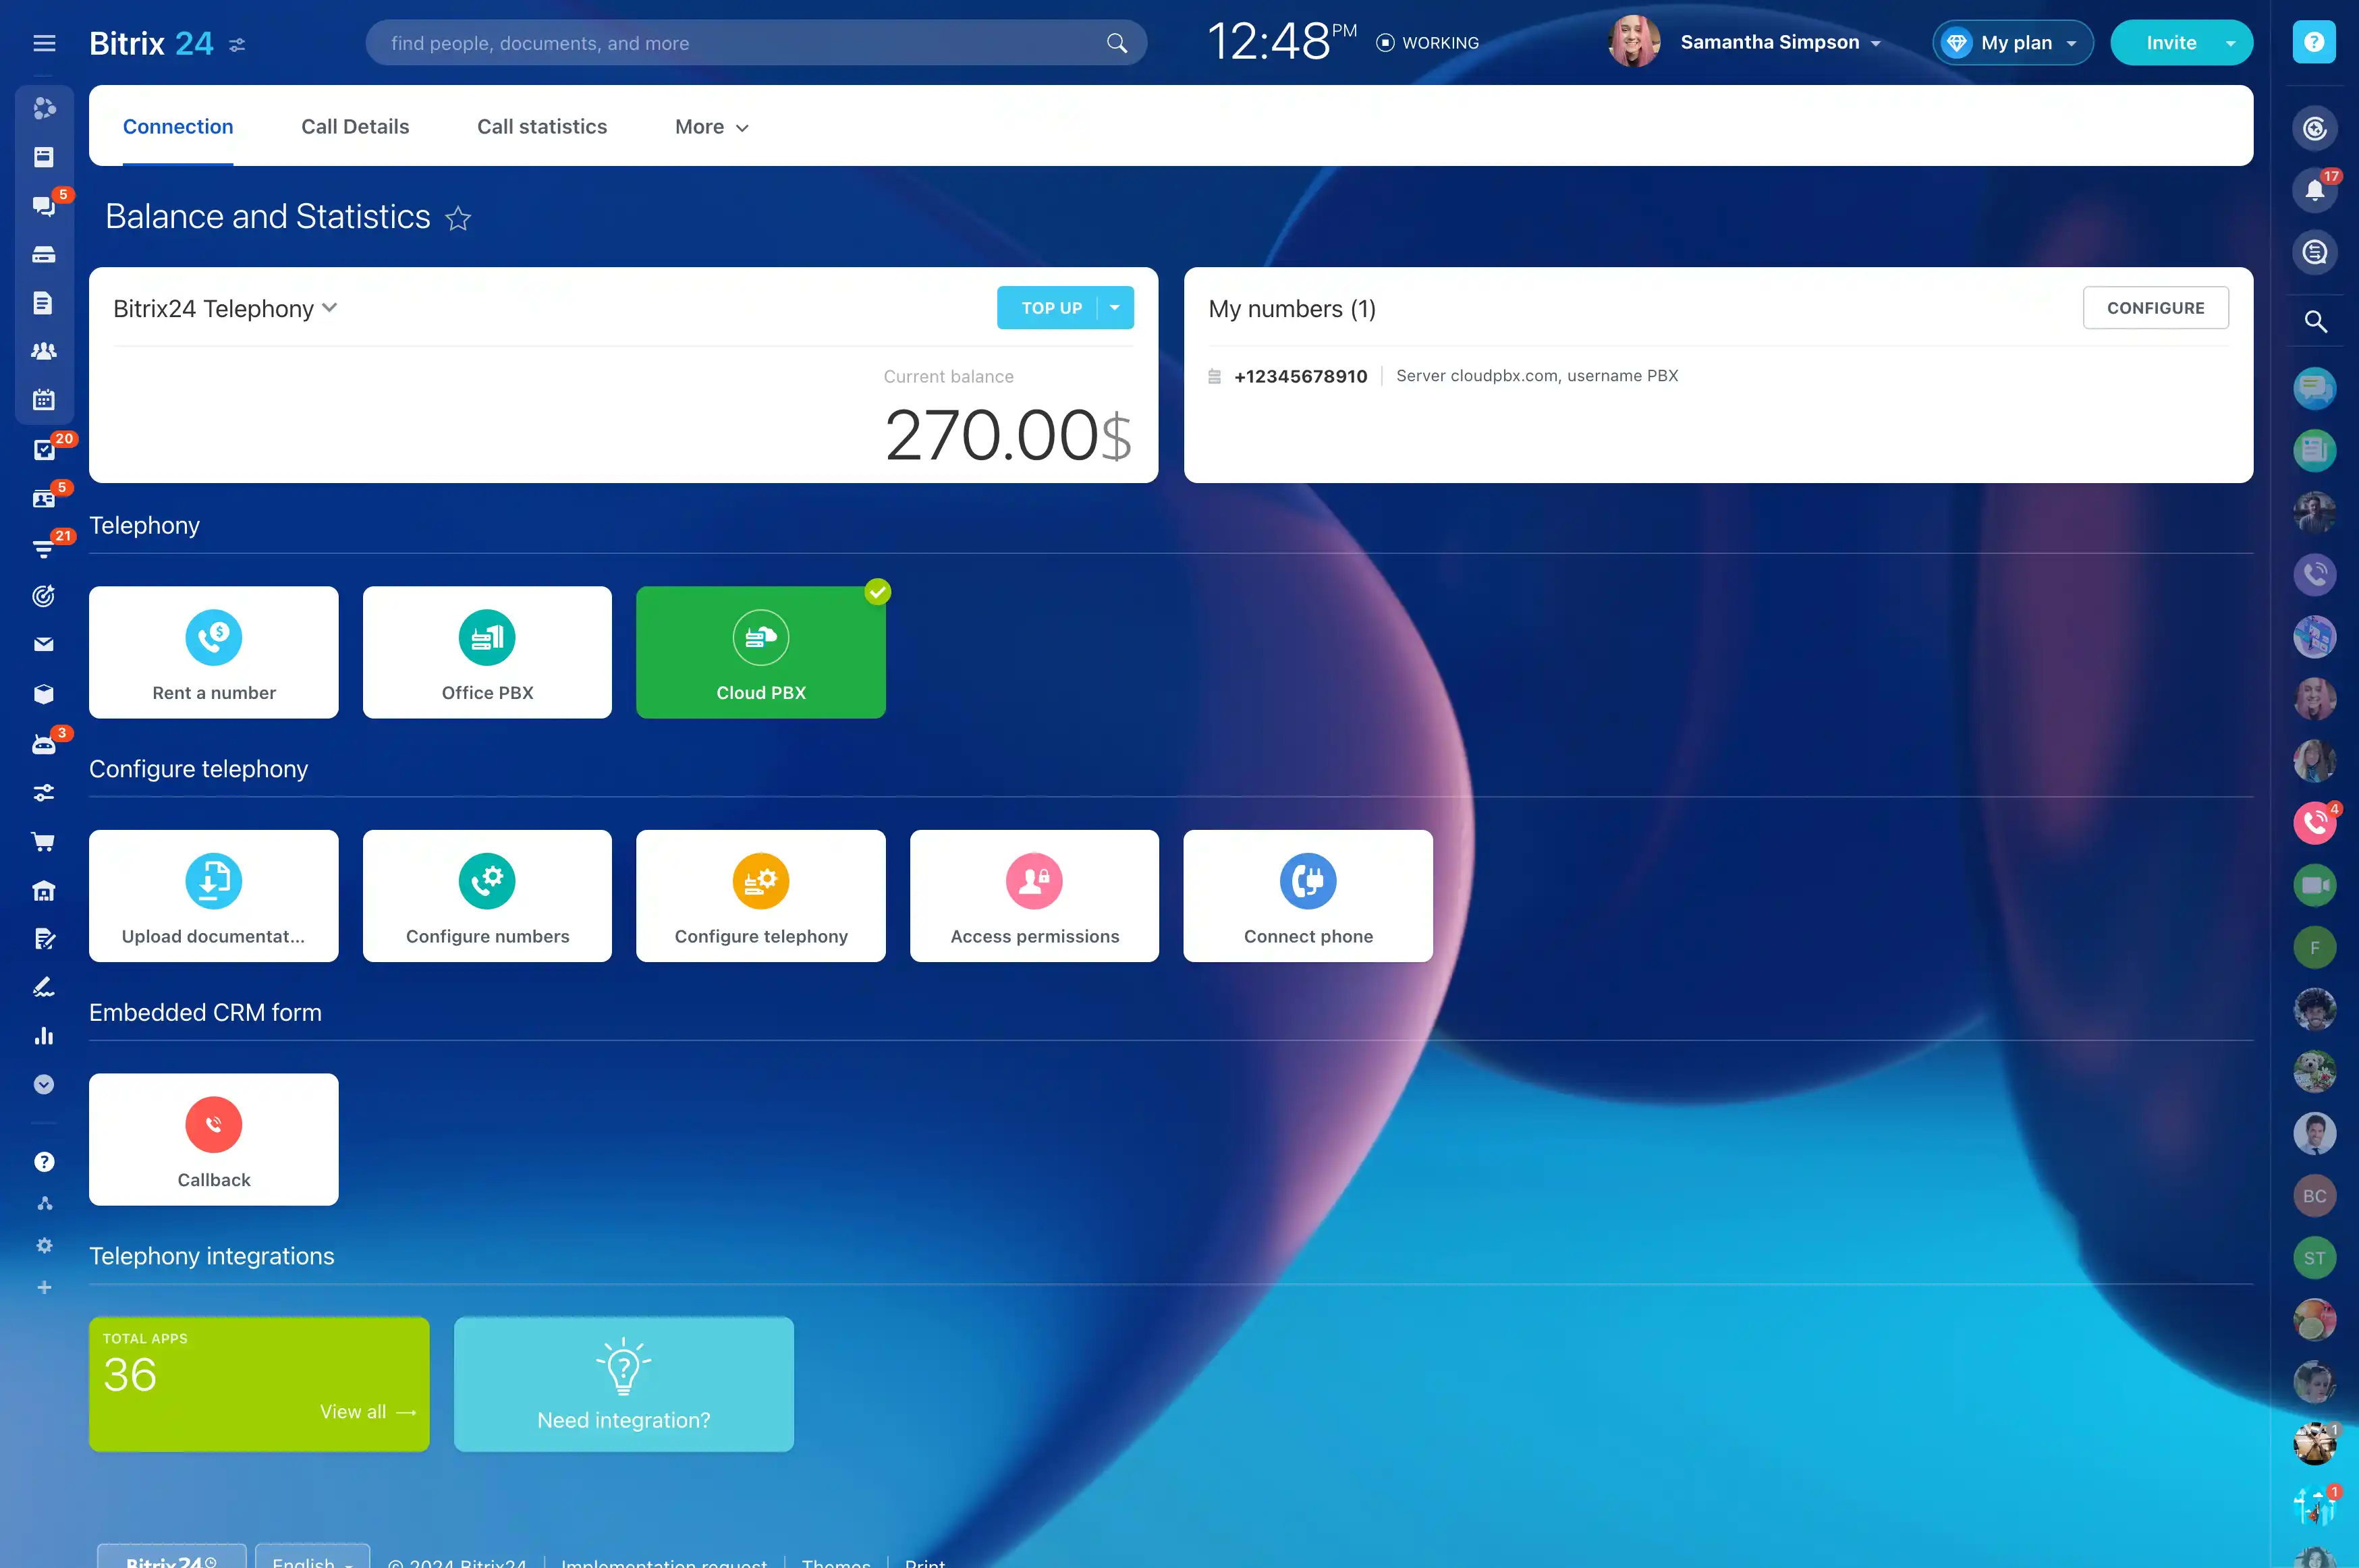Select the checked Cloud PBX tile

[760, 652]
